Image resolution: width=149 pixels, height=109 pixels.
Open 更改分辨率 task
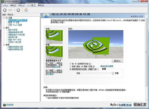(x=13, y=30)
